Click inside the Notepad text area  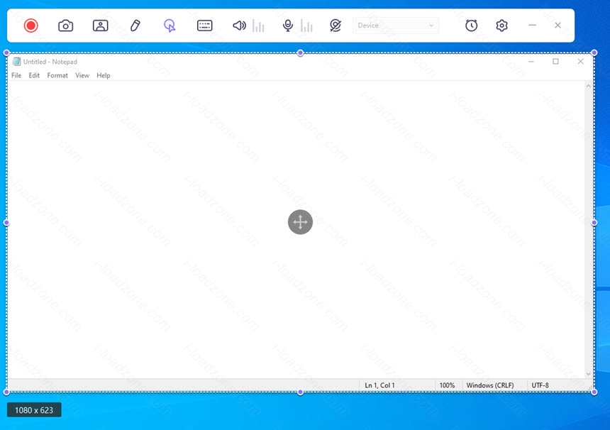click(x=296, y=230)
